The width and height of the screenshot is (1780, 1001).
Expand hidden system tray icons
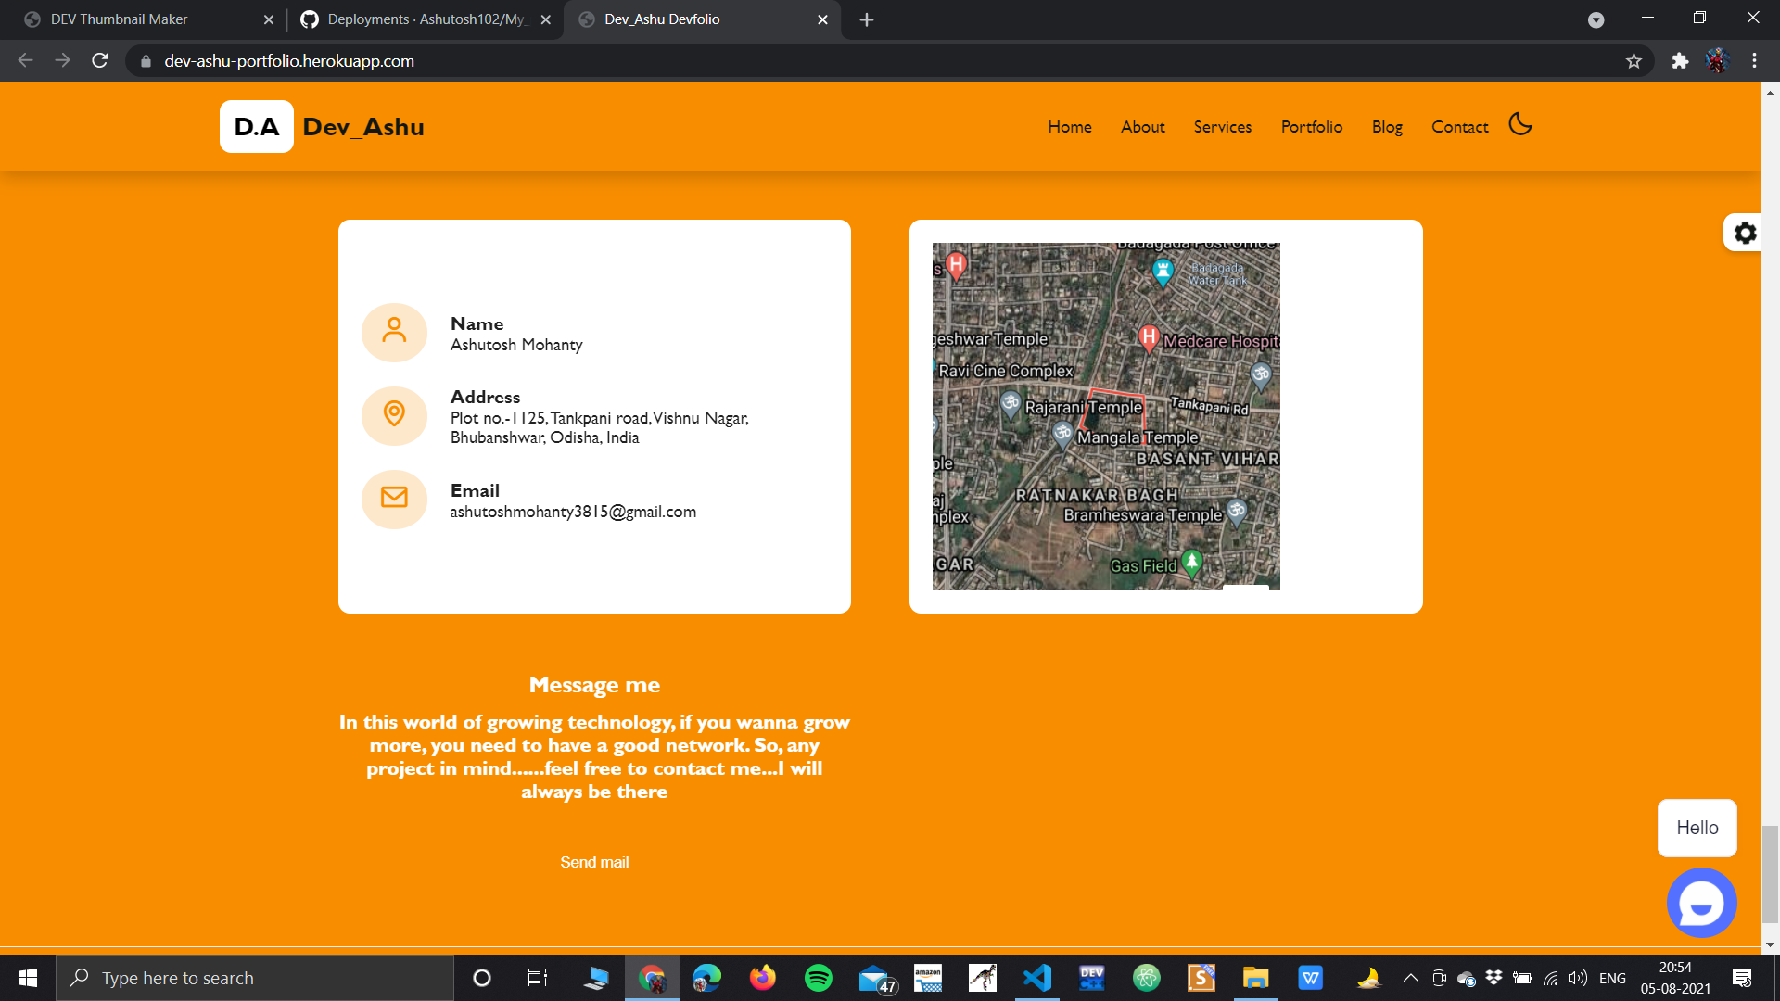pyautogui.click(x=1410, y=977)
